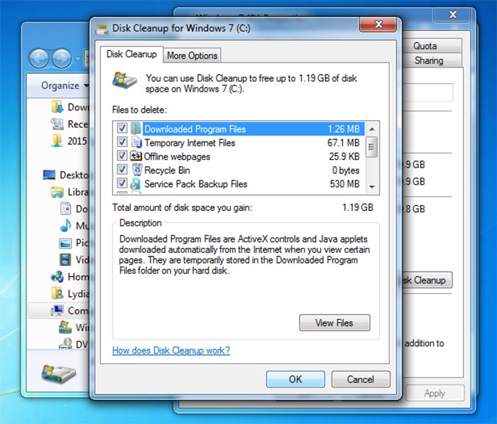Open the recent pages dropdown arrow in Explorer
This screenshot has width=497, height=424.
point(77,59)
